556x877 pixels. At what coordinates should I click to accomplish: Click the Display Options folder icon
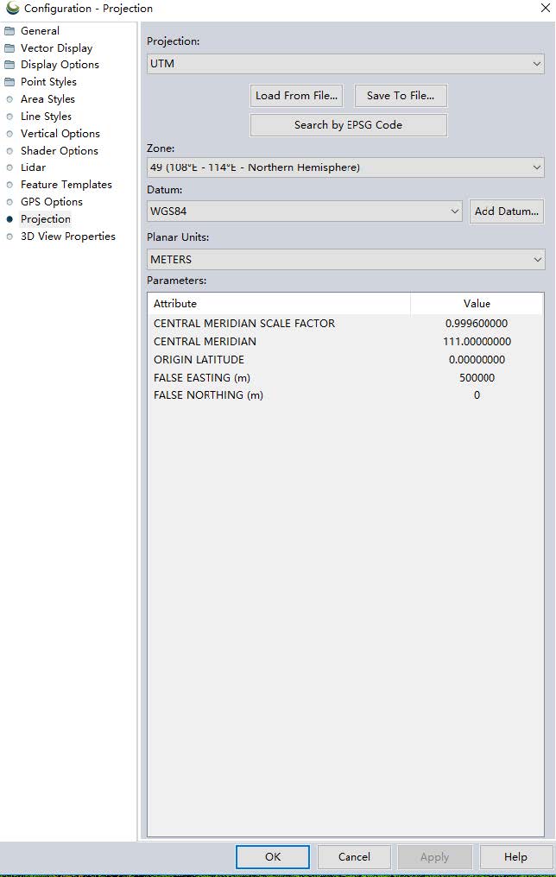point(9,65)
